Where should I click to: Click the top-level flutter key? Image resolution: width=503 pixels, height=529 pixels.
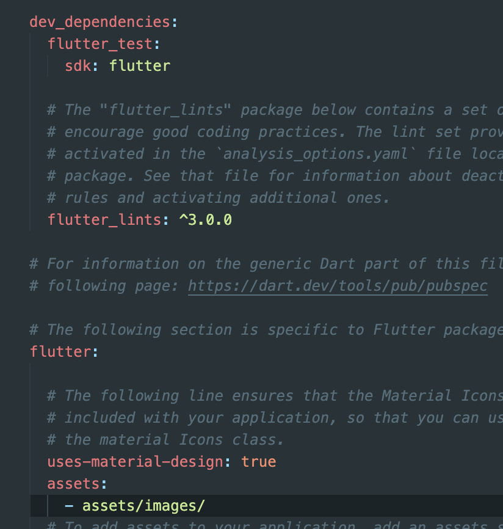60,352
